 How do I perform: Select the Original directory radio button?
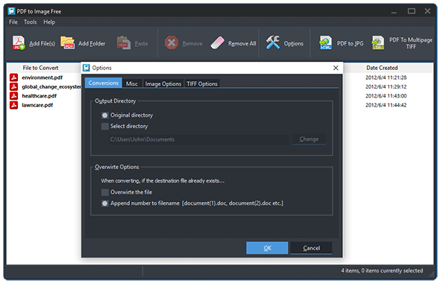pyautogui.click(x=104, y=115)
